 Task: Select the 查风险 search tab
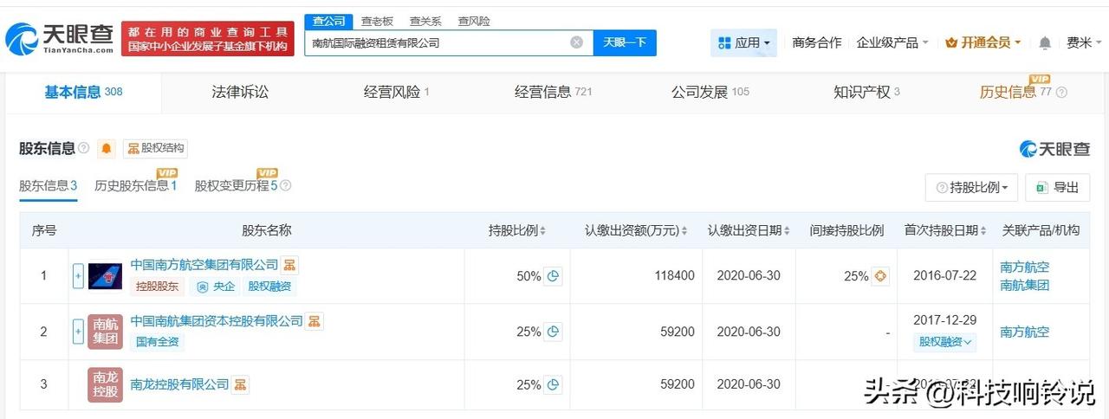pyautogui.click(x=474, y=21)
